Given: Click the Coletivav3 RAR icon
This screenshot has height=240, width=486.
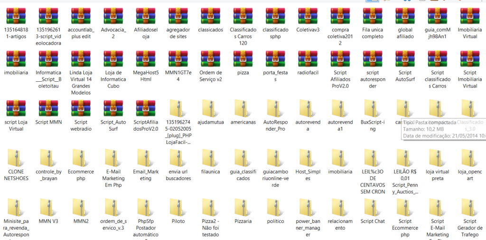Looking at the screenshot, I should coord(308,16).
